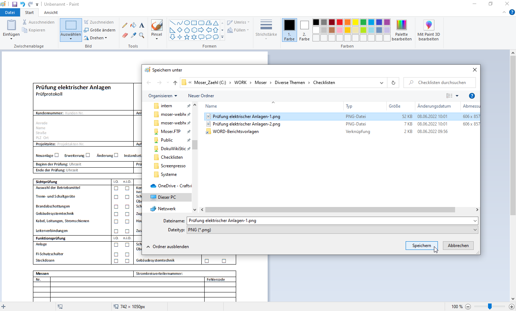Viewport: 516px width, 311px height.
Task: Open the Datei menu tab
Action: point(10,13)
